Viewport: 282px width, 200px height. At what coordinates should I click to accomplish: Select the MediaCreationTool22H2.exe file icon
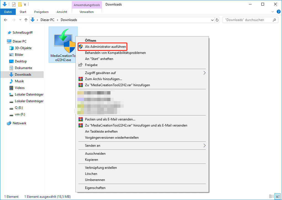click(63, 44)
